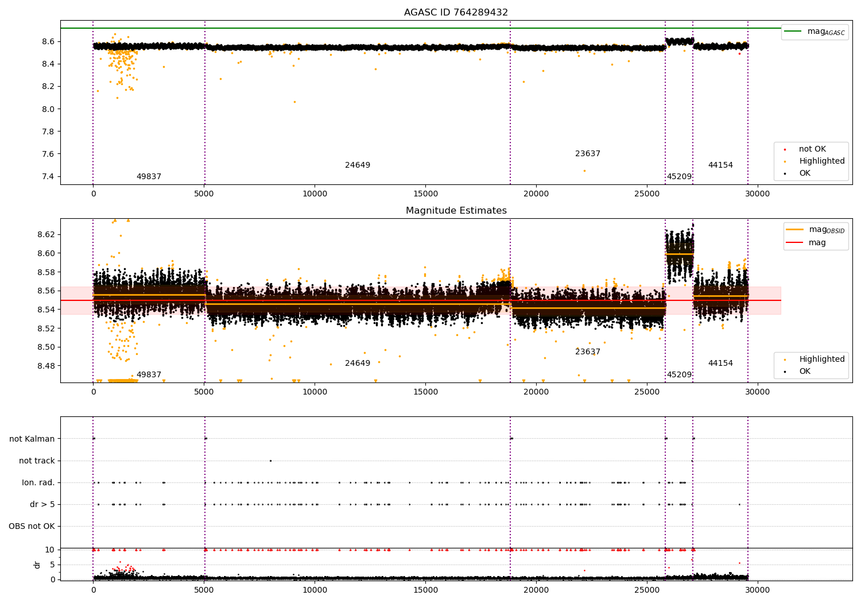The image size is (861, 603).
Task: Click the red 'mag' legend line
Action: tap(795, 243)
